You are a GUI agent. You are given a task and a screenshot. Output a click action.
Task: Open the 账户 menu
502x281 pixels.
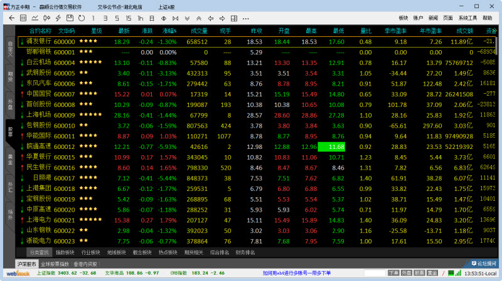tap(418, 18)
